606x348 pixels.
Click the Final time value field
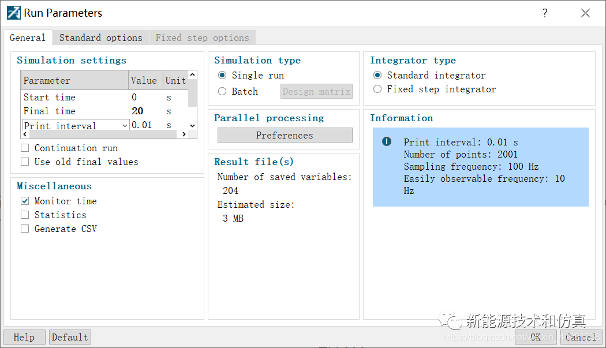(x=144, y=111)
